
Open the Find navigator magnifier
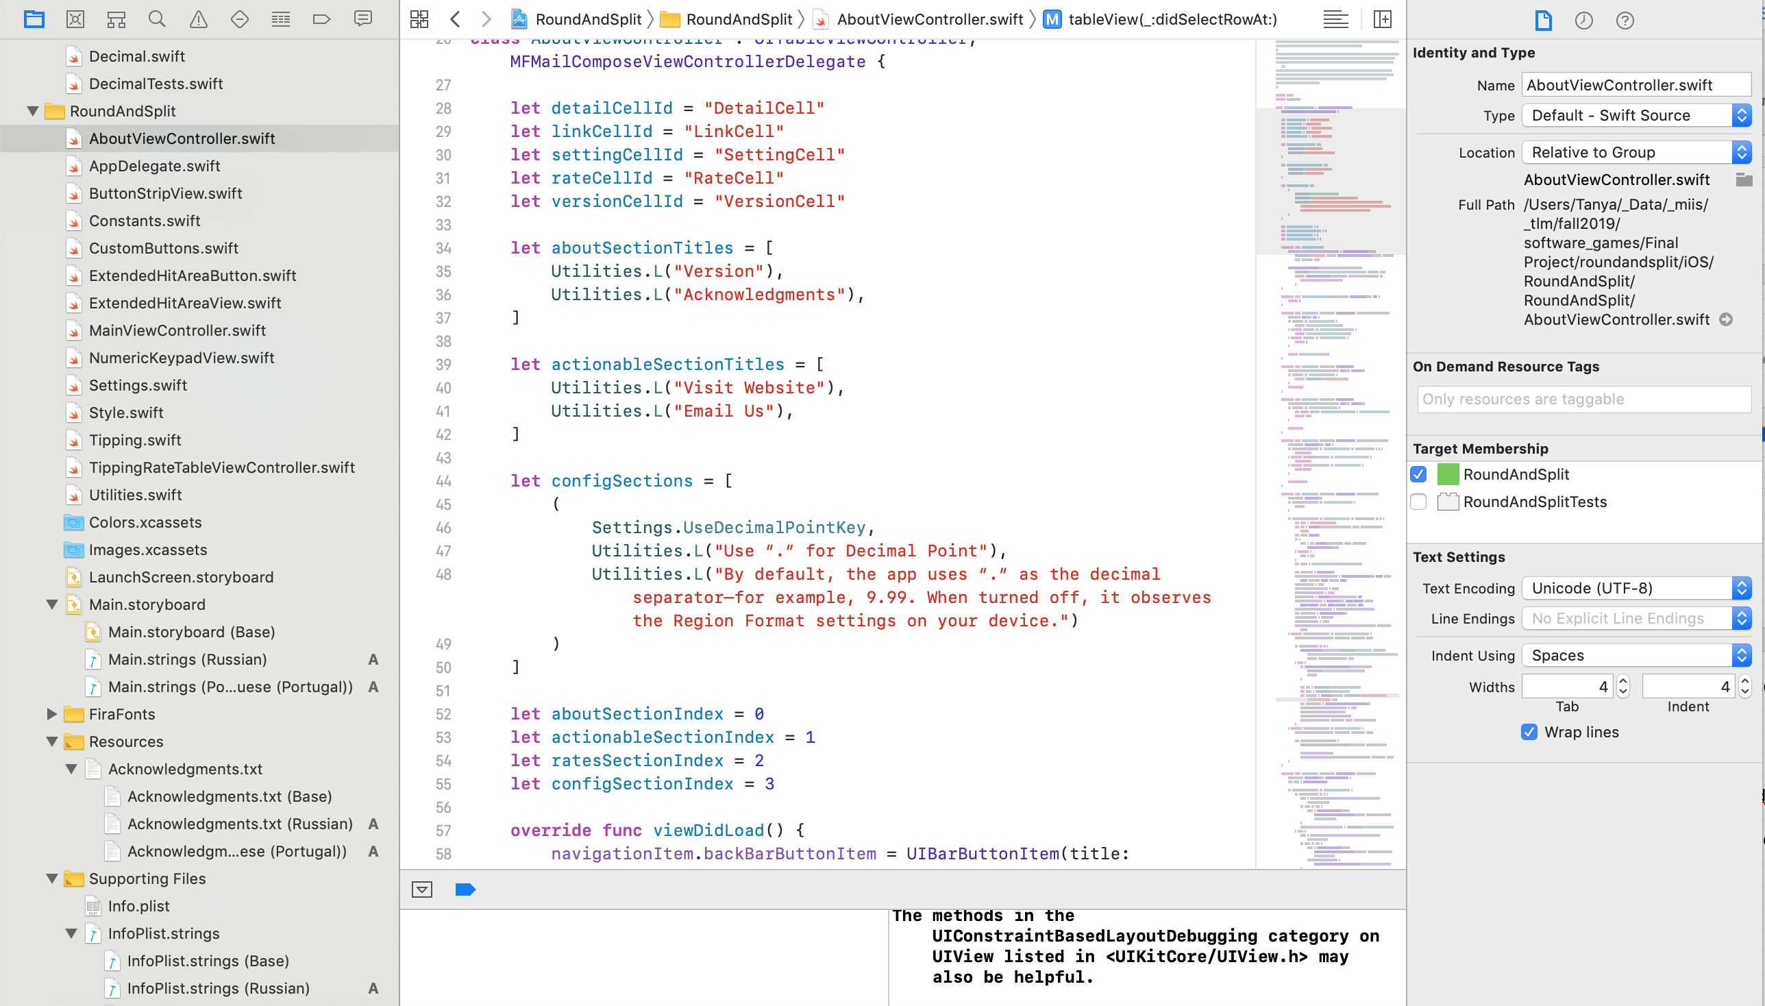(158, 19)
